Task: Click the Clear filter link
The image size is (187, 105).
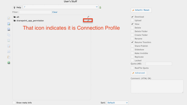Action: tap(55, 12)
